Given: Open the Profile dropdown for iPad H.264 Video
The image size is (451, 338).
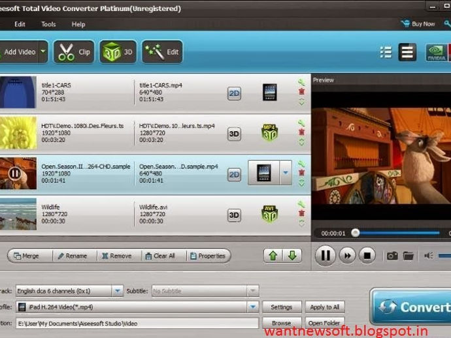Looking at the screenshot, I should pyautogui.click(x=253, y=307).
